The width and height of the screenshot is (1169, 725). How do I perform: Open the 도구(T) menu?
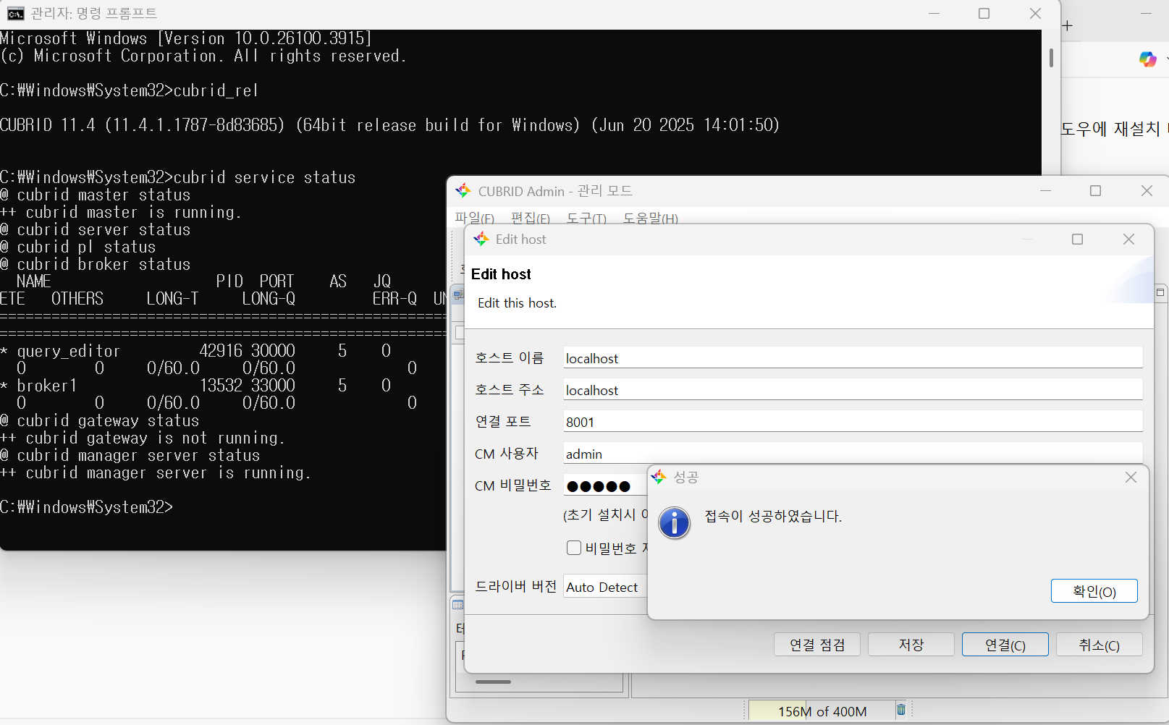tap(586, 218)
